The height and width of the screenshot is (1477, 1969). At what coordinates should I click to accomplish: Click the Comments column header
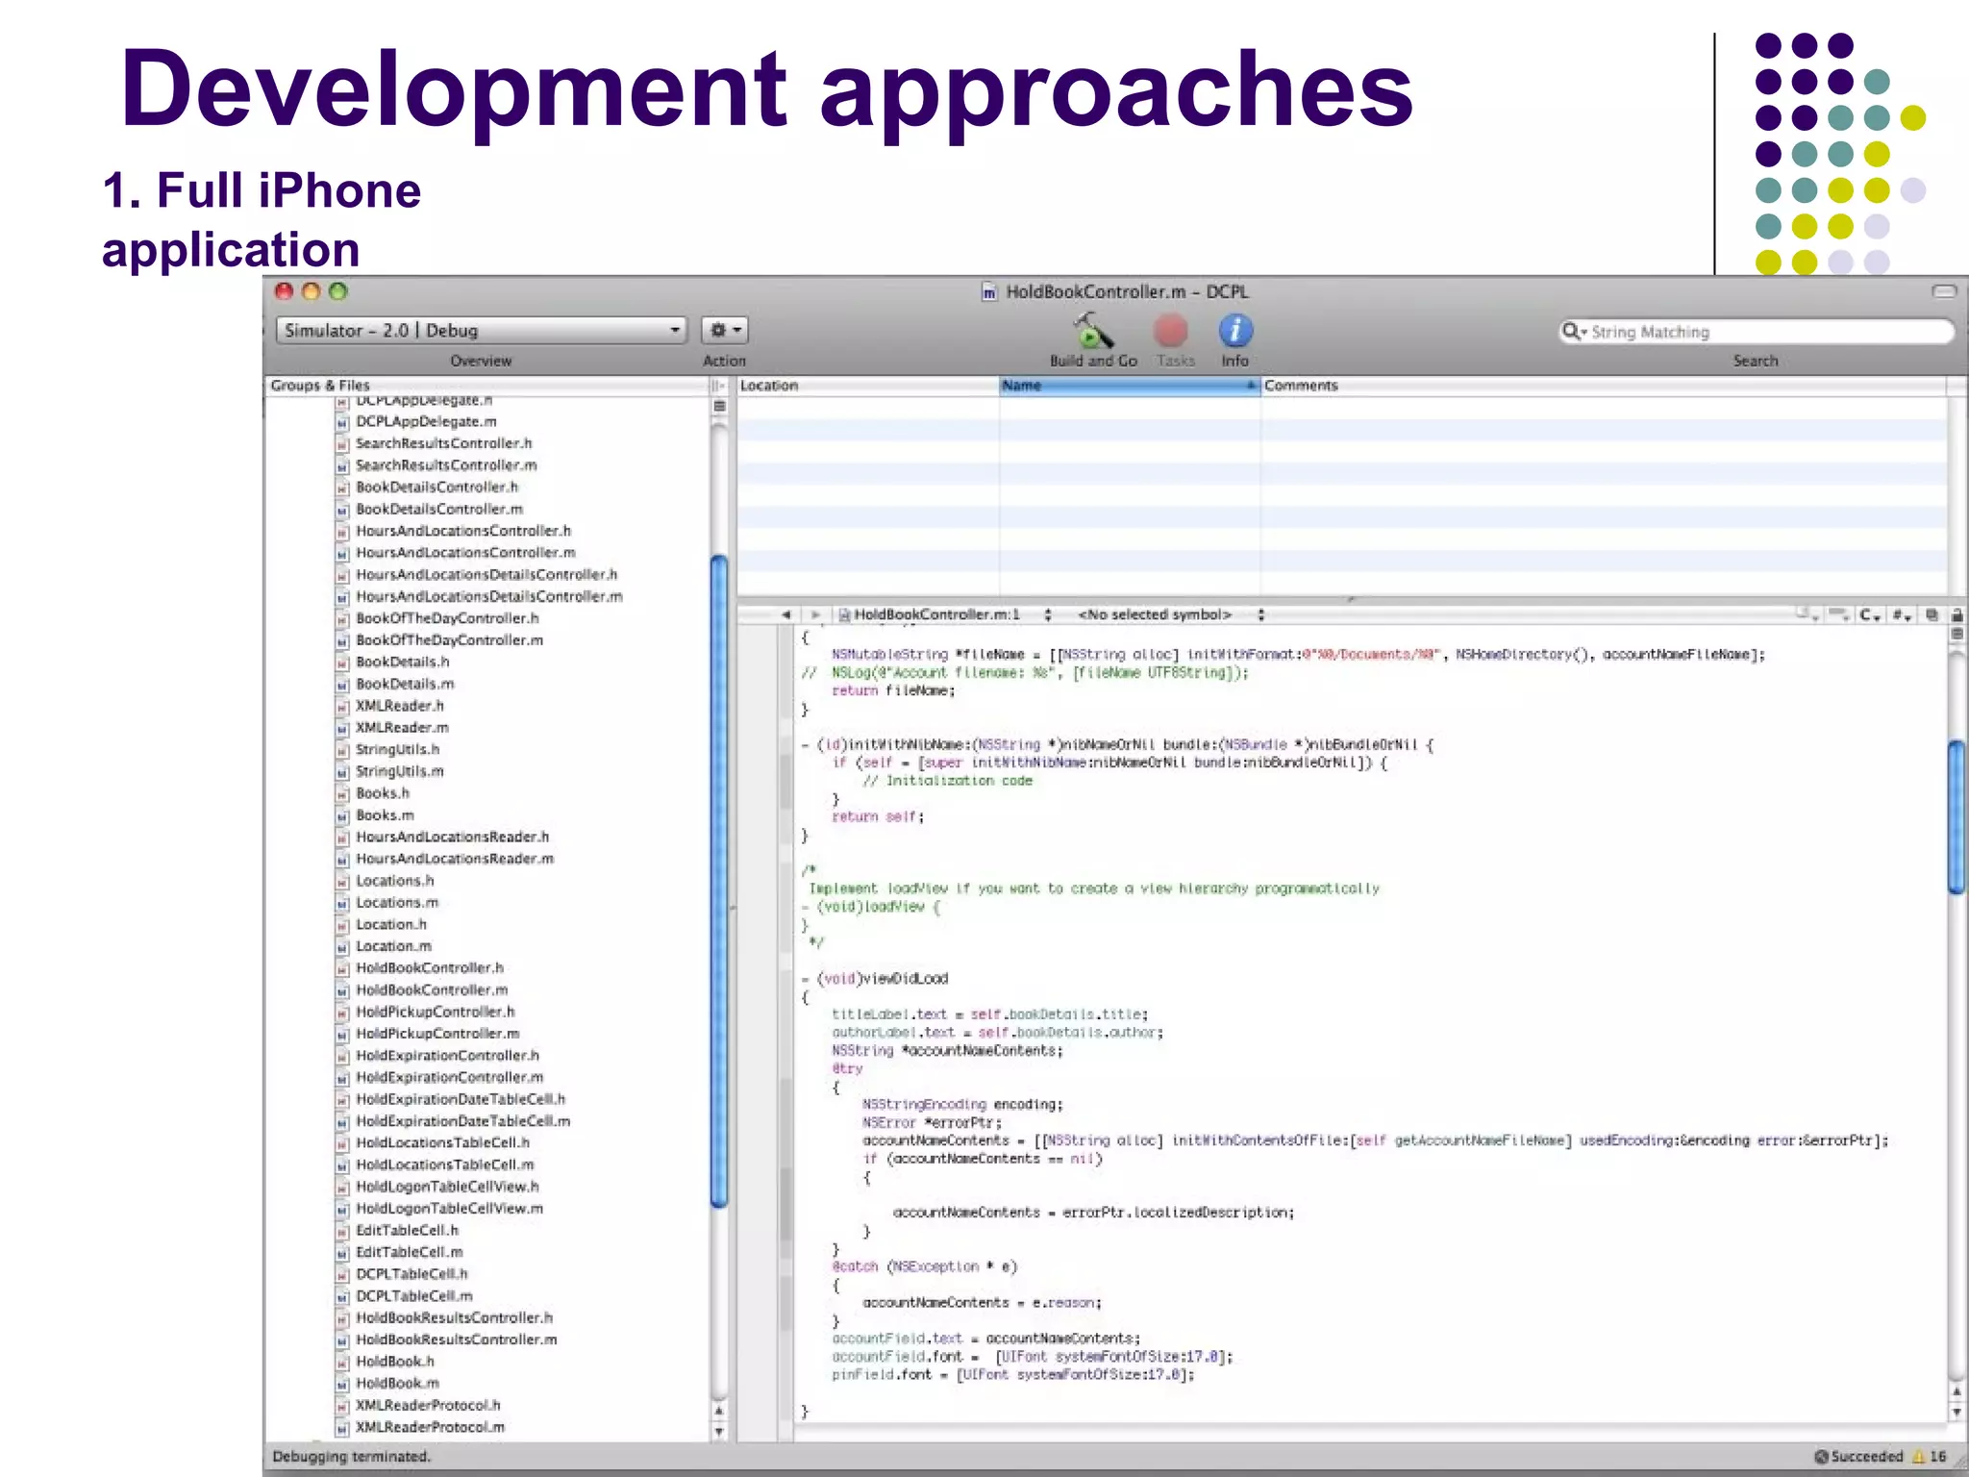[x=1604, y=386]
